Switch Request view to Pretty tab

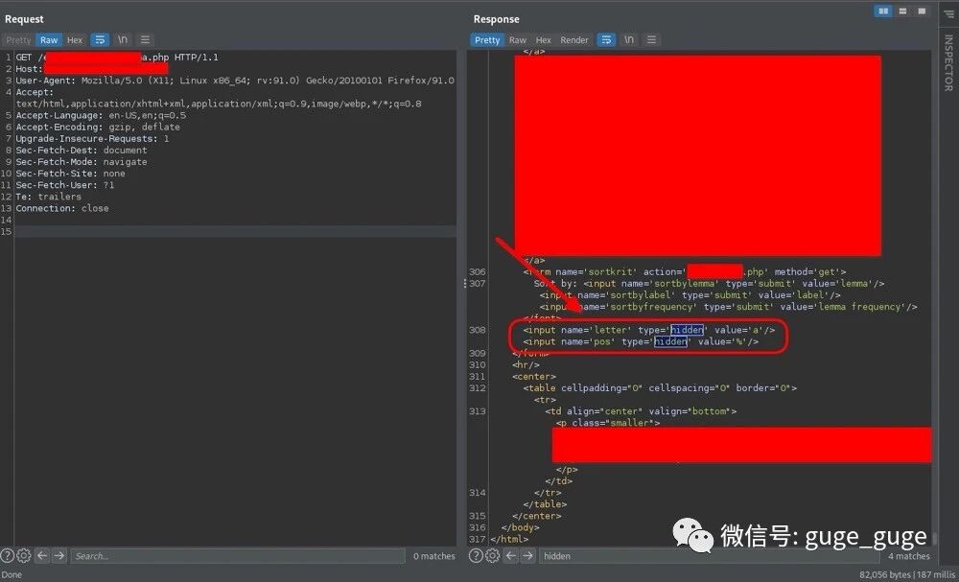point(18,39)
